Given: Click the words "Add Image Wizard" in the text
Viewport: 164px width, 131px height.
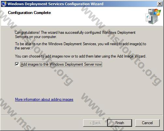Looking at the screenshot, I should pos(131,56).
